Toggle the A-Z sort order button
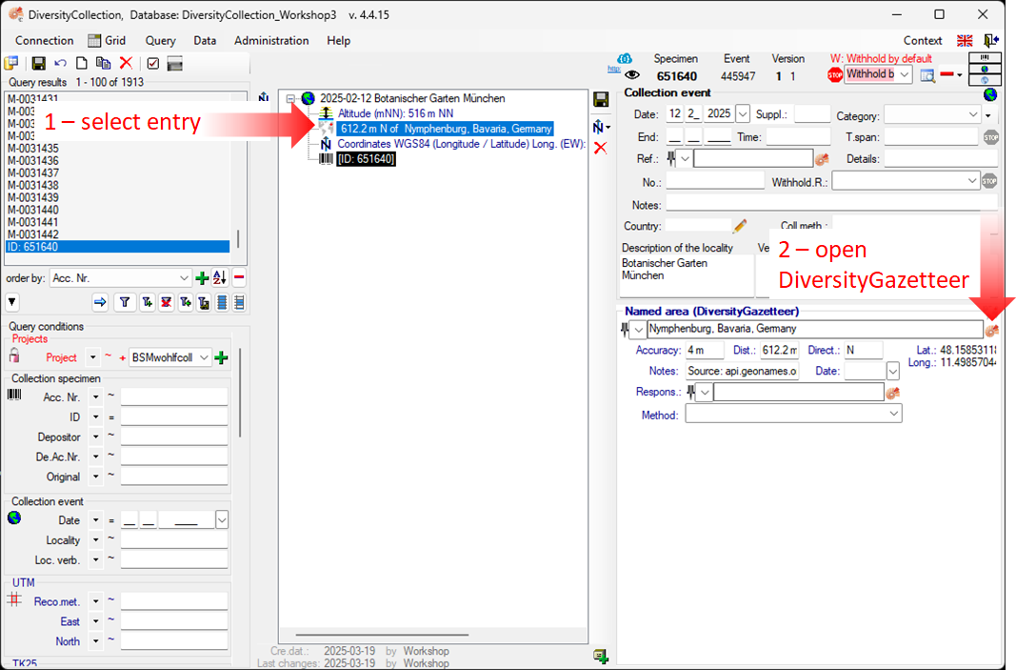The height and width of the screenshot is (670, 1016). [220, 277]
